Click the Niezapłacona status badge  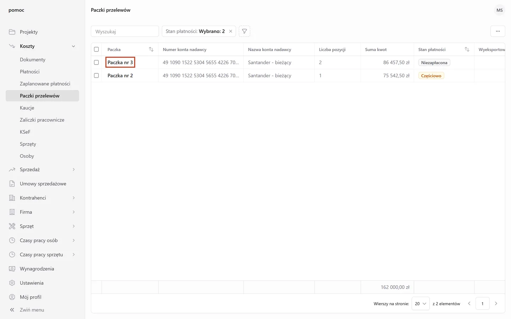click(434, 63)
